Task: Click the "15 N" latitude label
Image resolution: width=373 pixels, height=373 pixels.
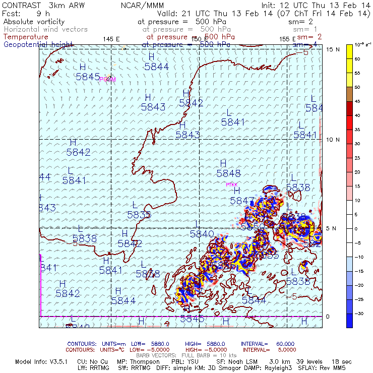Action: tap(333, 49)
